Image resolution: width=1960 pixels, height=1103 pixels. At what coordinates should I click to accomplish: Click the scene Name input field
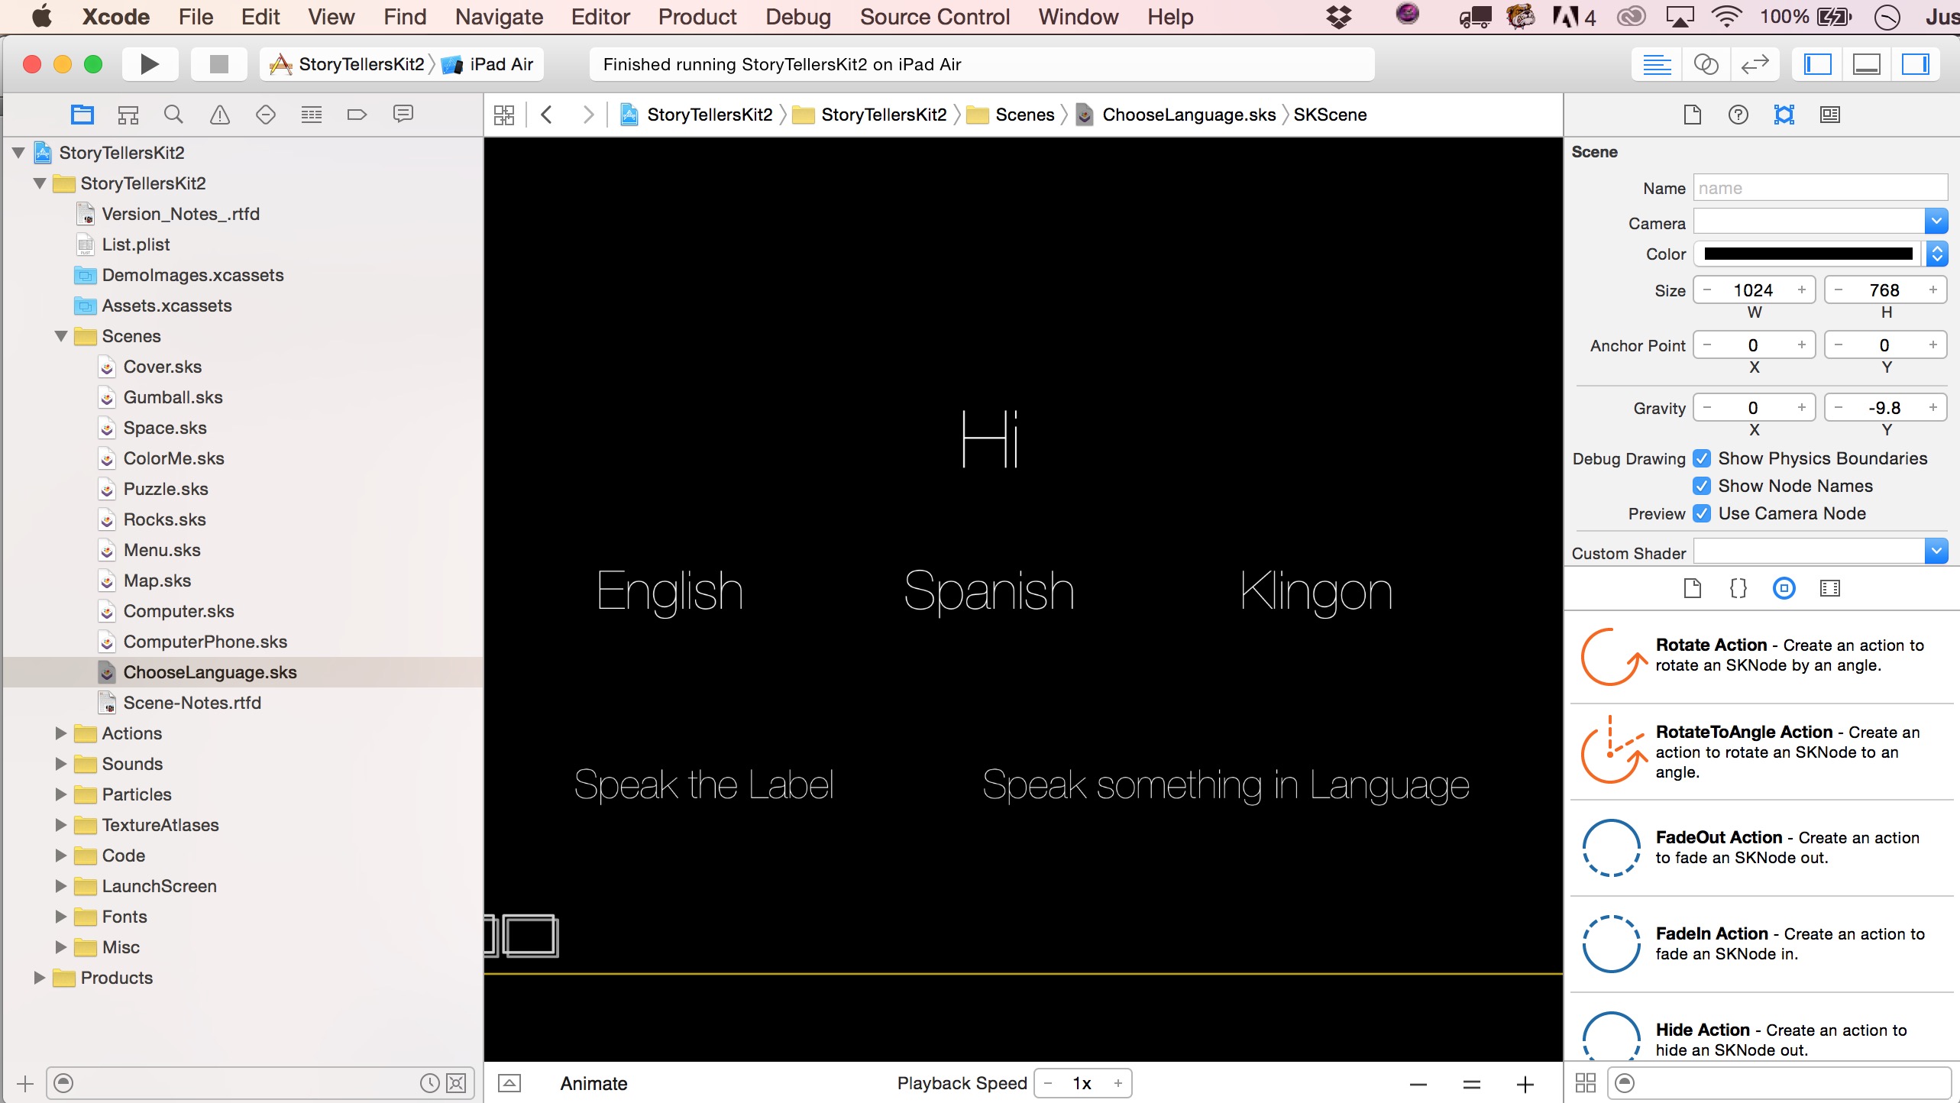1819,188
